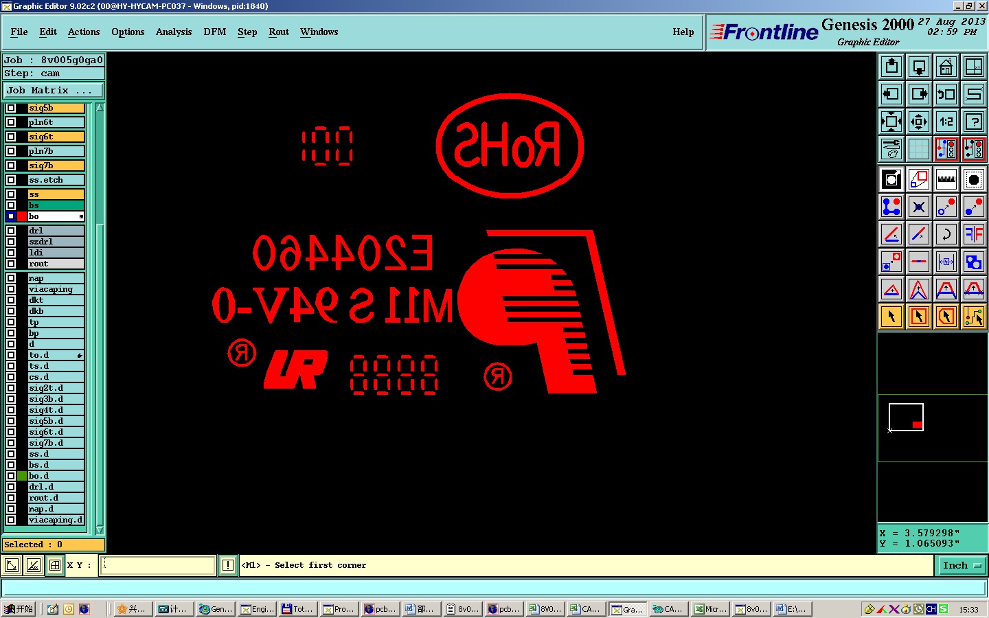The image size is (989, 618).
Task: Click the pan left view icon
Action: 891,94
